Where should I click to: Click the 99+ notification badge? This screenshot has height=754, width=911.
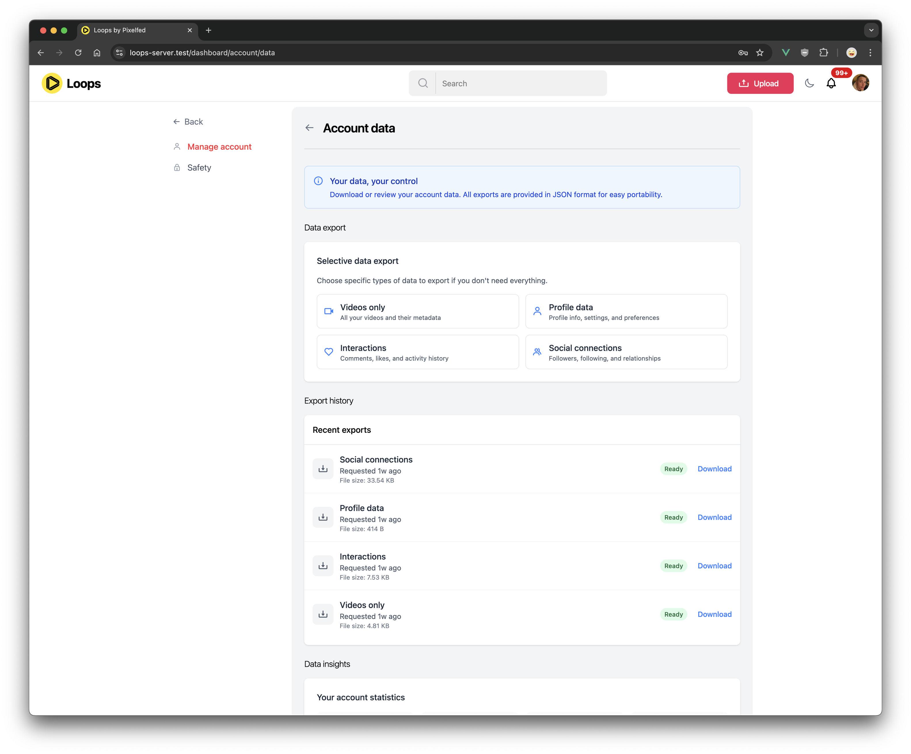point(842,73)
